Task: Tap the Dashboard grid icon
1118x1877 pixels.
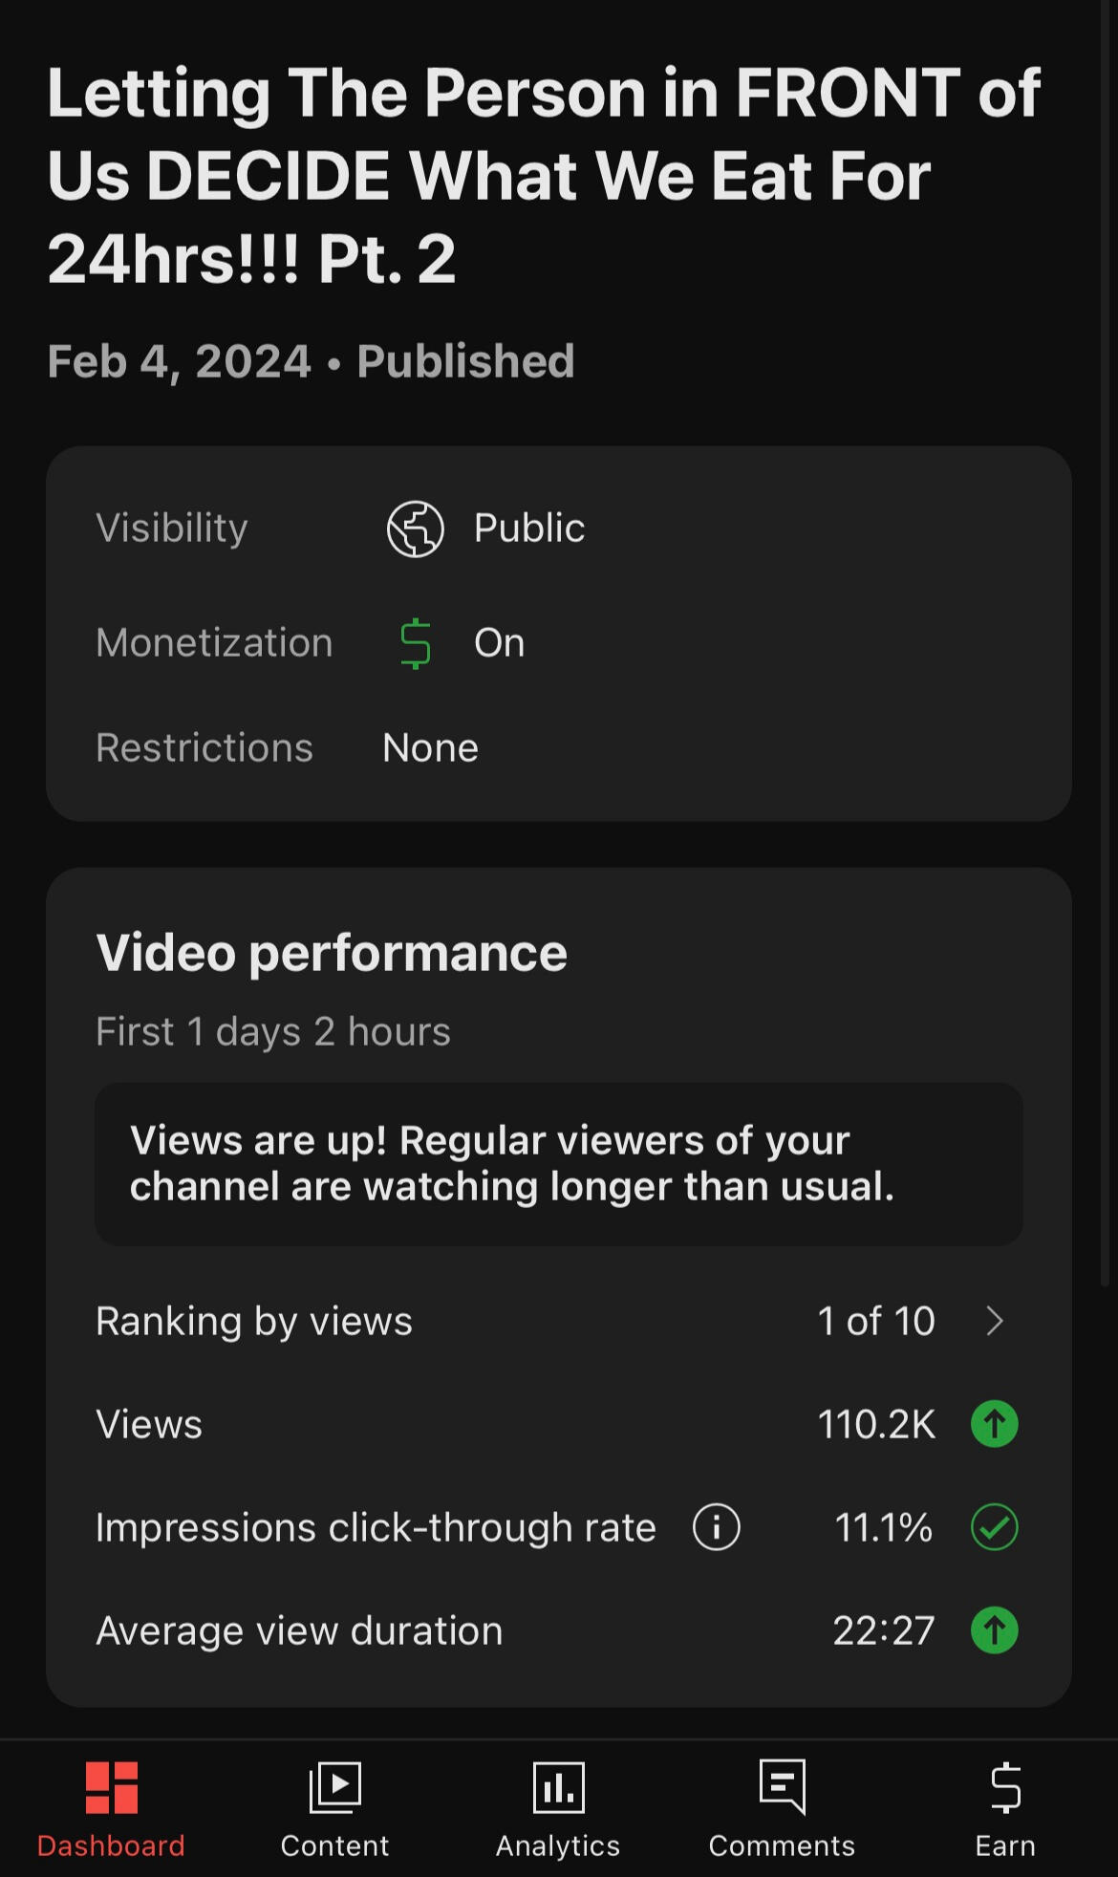Action: coord(112,1786)
